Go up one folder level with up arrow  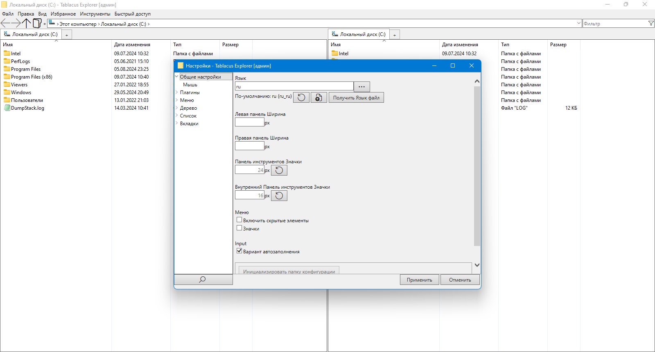tap(27, 23)
